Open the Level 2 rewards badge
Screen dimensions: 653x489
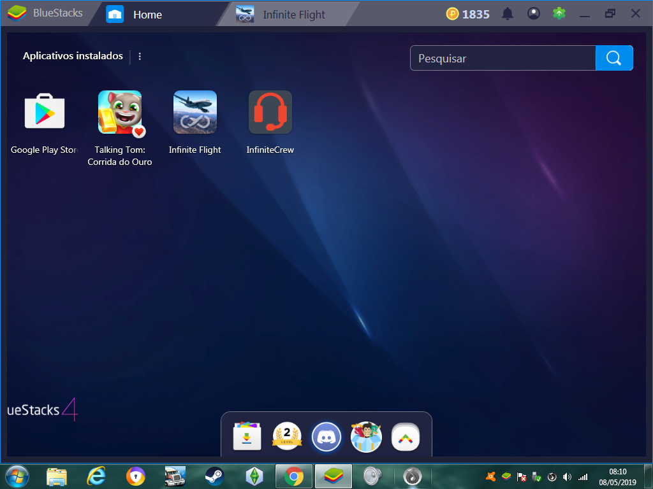point(287,437)
